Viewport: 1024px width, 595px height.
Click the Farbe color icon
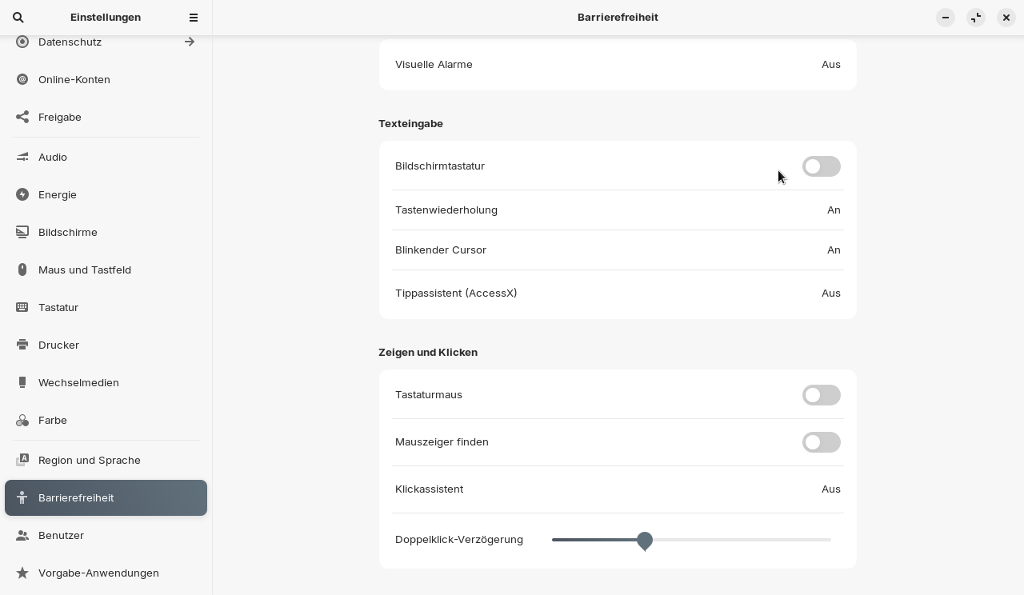pos(22,420)
